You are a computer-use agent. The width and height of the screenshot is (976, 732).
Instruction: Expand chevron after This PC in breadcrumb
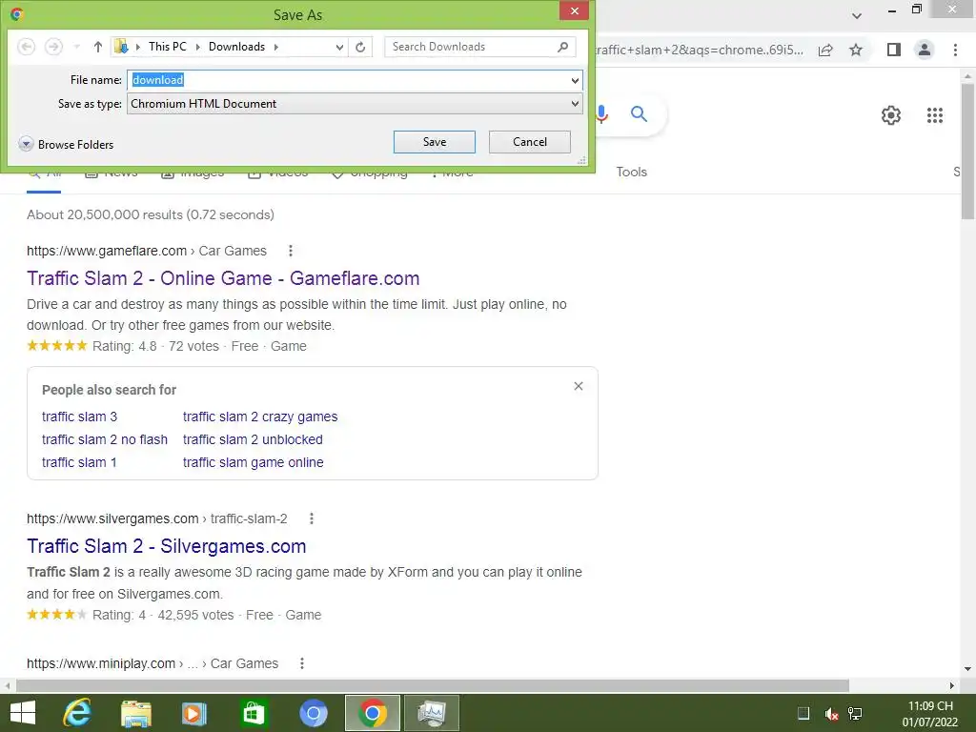[198, 47]
